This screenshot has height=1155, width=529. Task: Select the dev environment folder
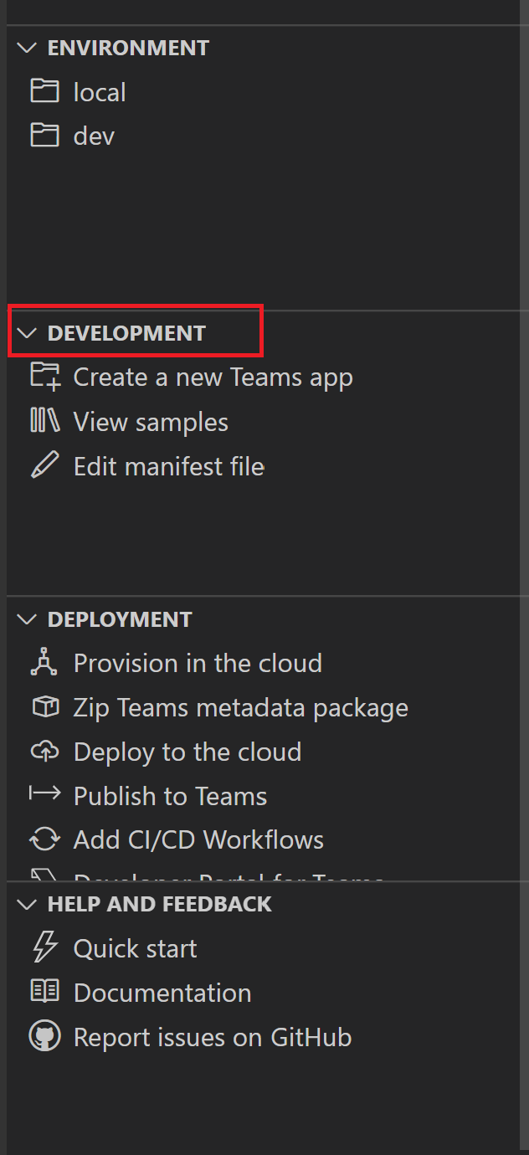pos(93,135)
